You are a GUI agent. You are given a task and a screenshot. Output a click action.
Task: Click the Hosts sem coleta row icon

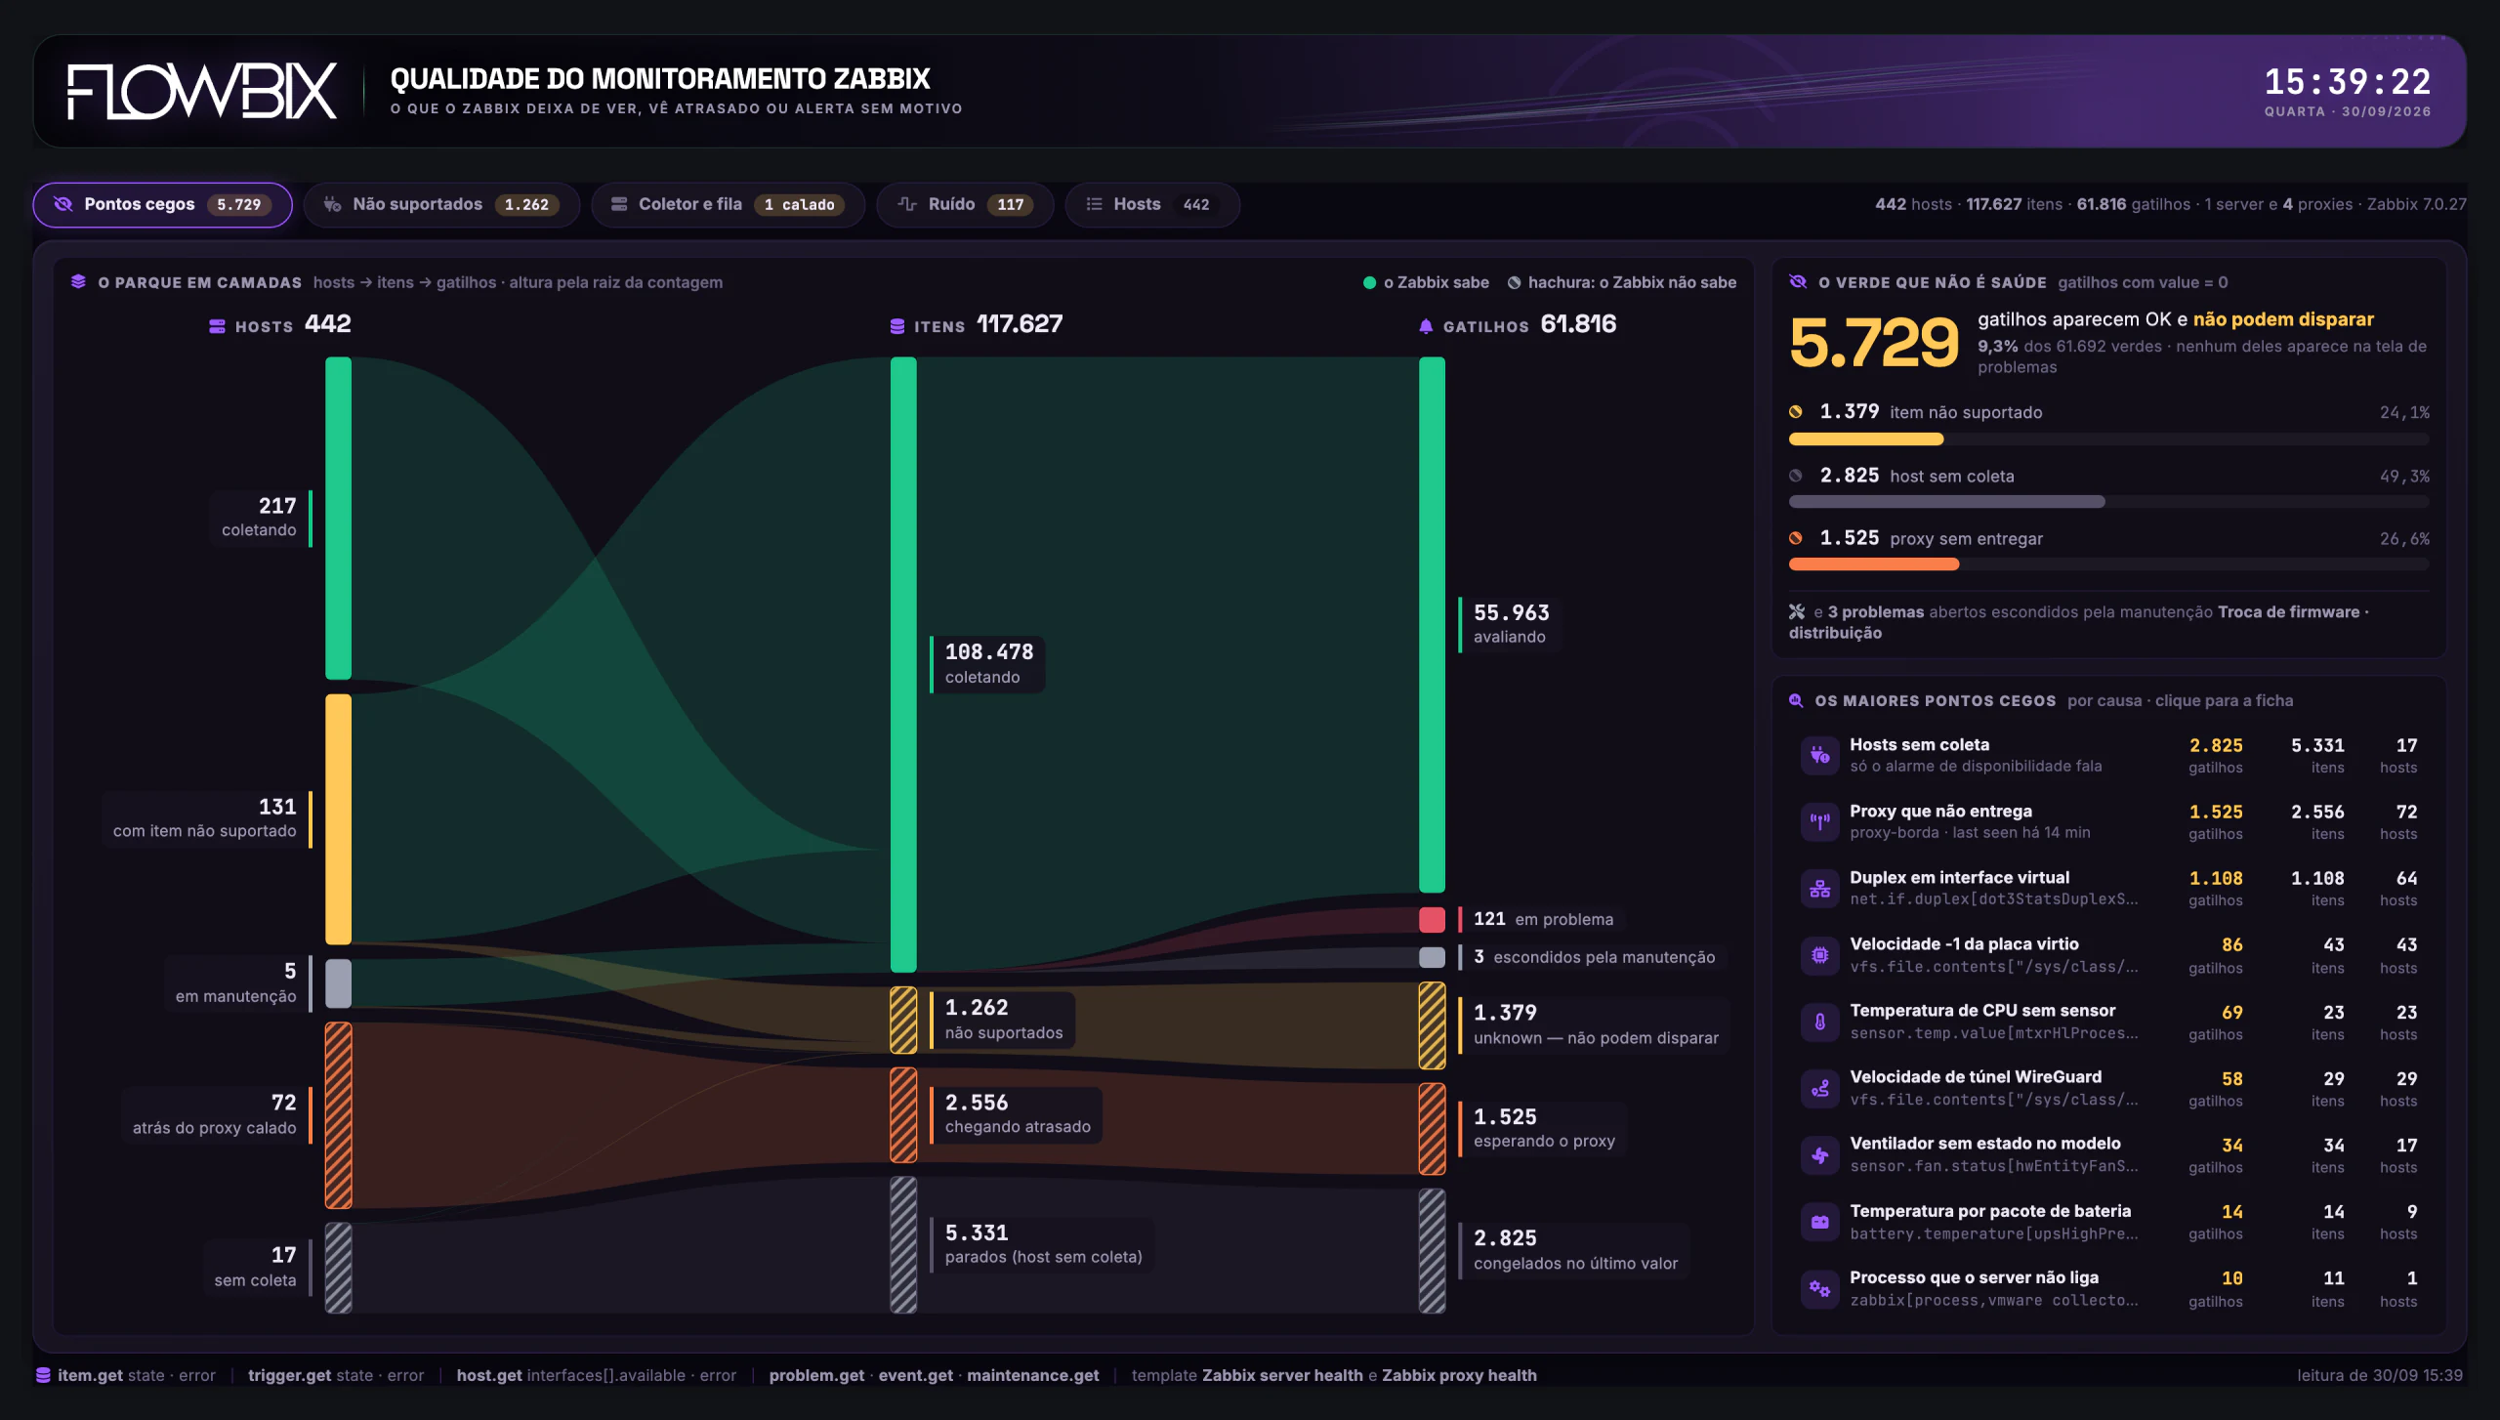click(x=1819, y=755)
